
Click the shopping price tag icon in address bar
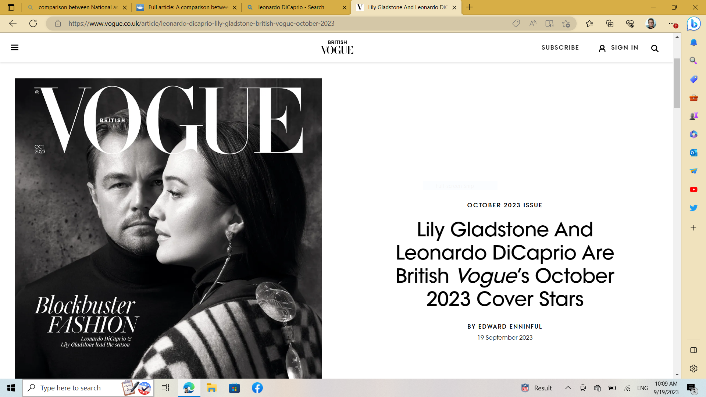pos(516,24)
